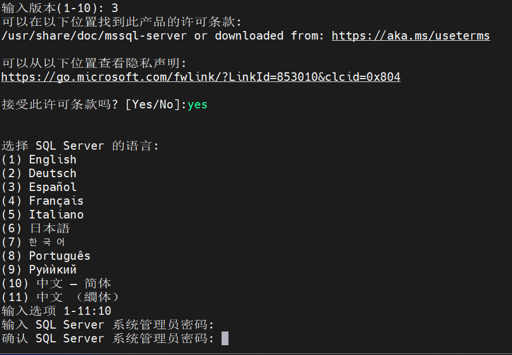Click the Korean language option numbered 7
512x355 pixels.
pos(33,242)
